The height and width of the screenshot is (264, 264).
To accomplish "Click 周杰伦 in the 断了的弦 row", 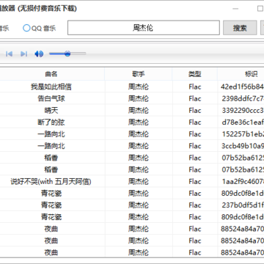I will pyautogui.click(x=139, y=122).
